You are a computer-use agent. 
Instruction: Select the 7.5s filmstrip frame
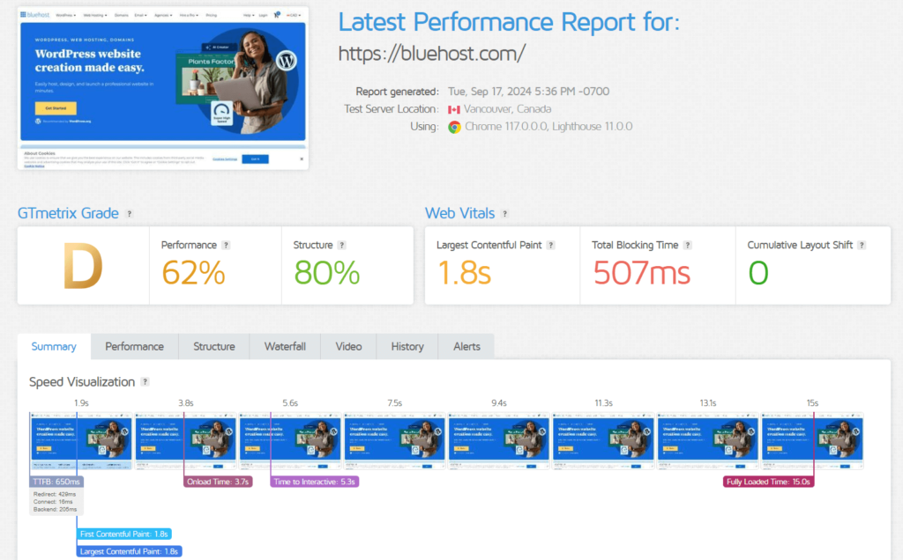pyautogui.click(x=394, y=441)
